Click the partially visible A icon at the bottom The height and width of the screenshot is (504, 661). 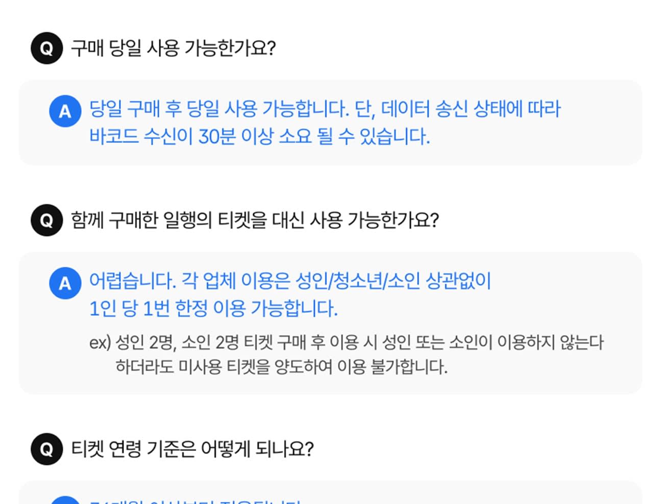(65, 500)
